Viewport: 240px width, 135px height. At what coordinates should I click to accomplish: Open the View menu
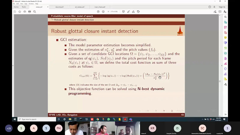[22, 4]
